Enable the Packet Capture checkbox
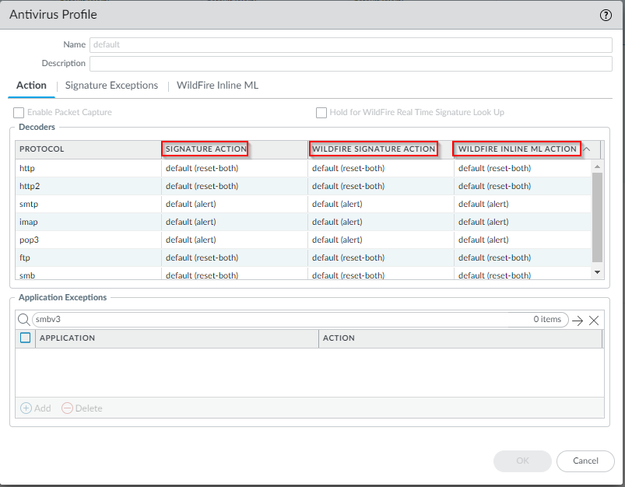 tap(19, 112)
